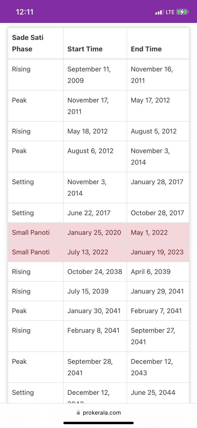Tap the August 6, 2012 start date
The width and height of the screenshot is (197, 428).
pyautogui.click(x=90, y=151)
